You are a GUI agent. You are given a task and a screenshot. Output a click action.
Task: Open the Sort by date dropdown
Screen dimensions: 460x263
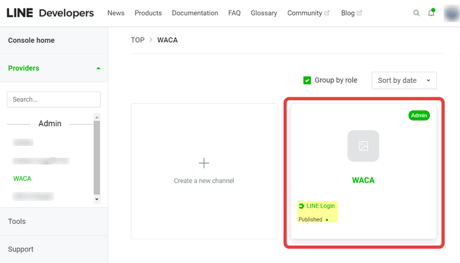[404, 80]
